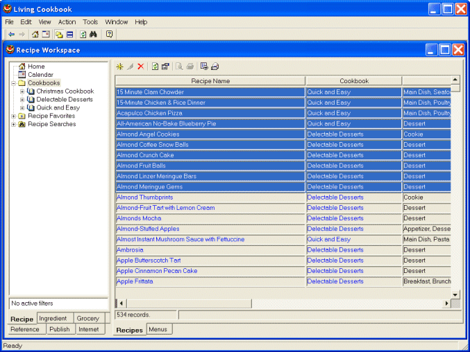
Task: Switch to the Ingredient tab
Action: click(x=55, y=318)
